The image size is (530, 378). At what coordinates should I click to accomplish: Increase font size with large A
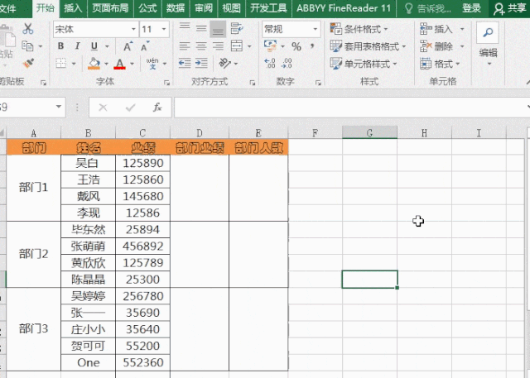pos(128,46)
